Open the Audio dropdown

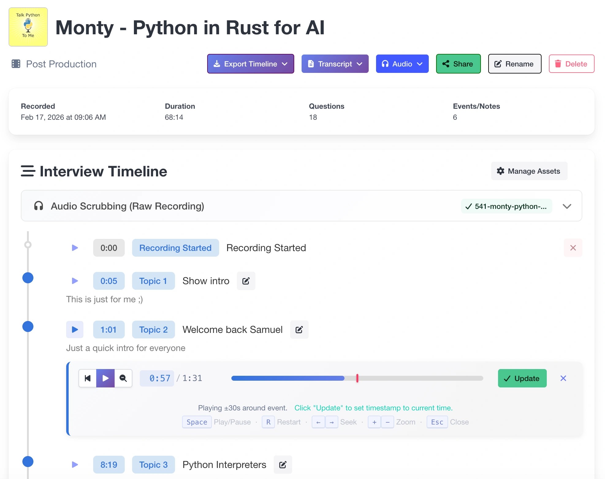click(x=402, y=64)
